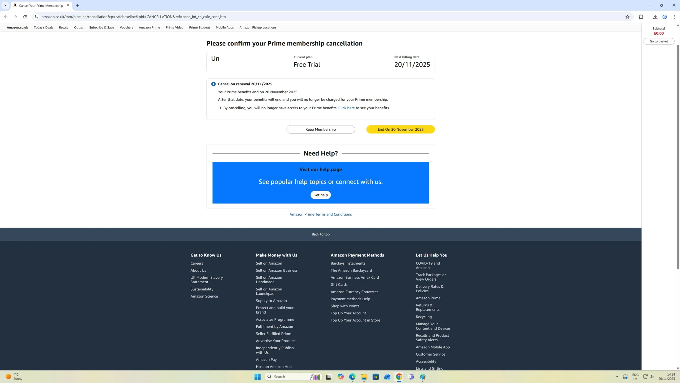Viewport: 680px width, 383px height.
Task: Expand the tab search dropdown arrow
Action: 5,5
